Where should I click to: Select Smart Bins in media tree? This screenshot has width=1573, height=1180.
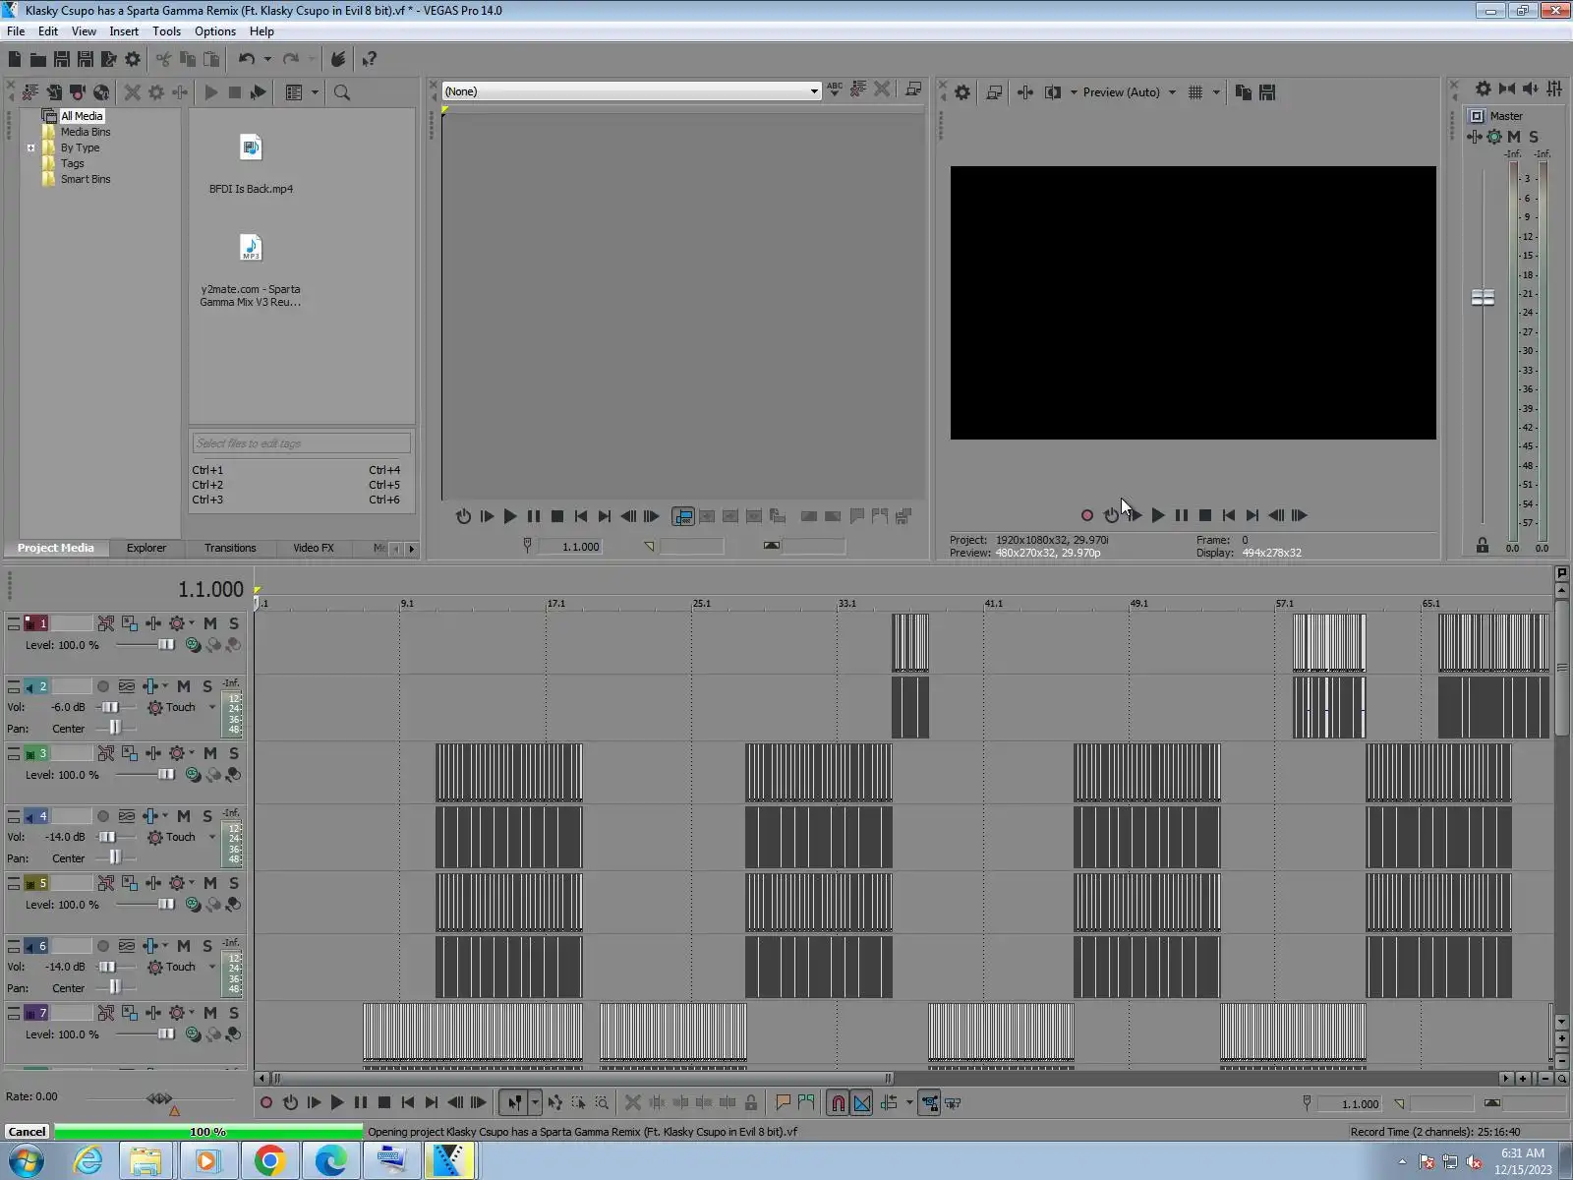point(86,180)
